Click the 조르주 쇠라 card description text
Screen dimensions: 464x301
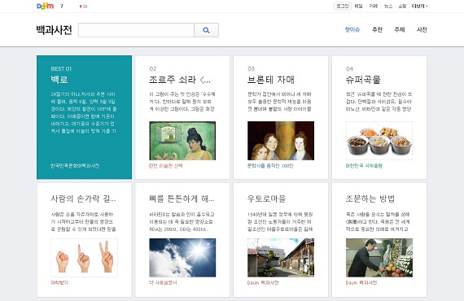[x=182, y=102]
